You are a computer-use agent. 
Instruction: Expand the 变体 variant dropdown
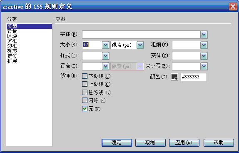point(204,56)
